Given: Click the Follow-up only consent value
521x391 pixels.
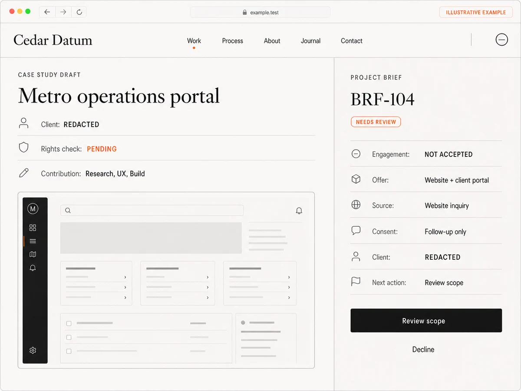Looking at the screenshot, I should pos(445,232).
